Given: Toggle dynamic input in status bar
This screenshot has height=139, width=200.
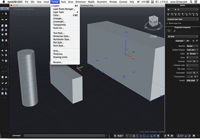Looking at the screenshot, I should point(151,136).
